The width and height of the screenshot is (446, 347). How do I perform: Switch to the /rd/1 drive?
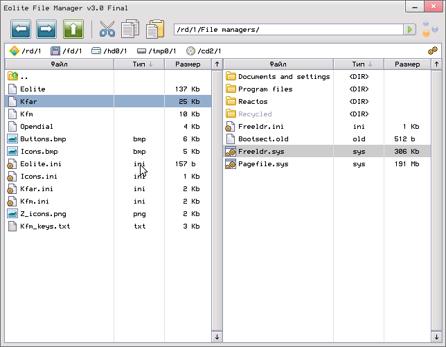coord(26,51)
